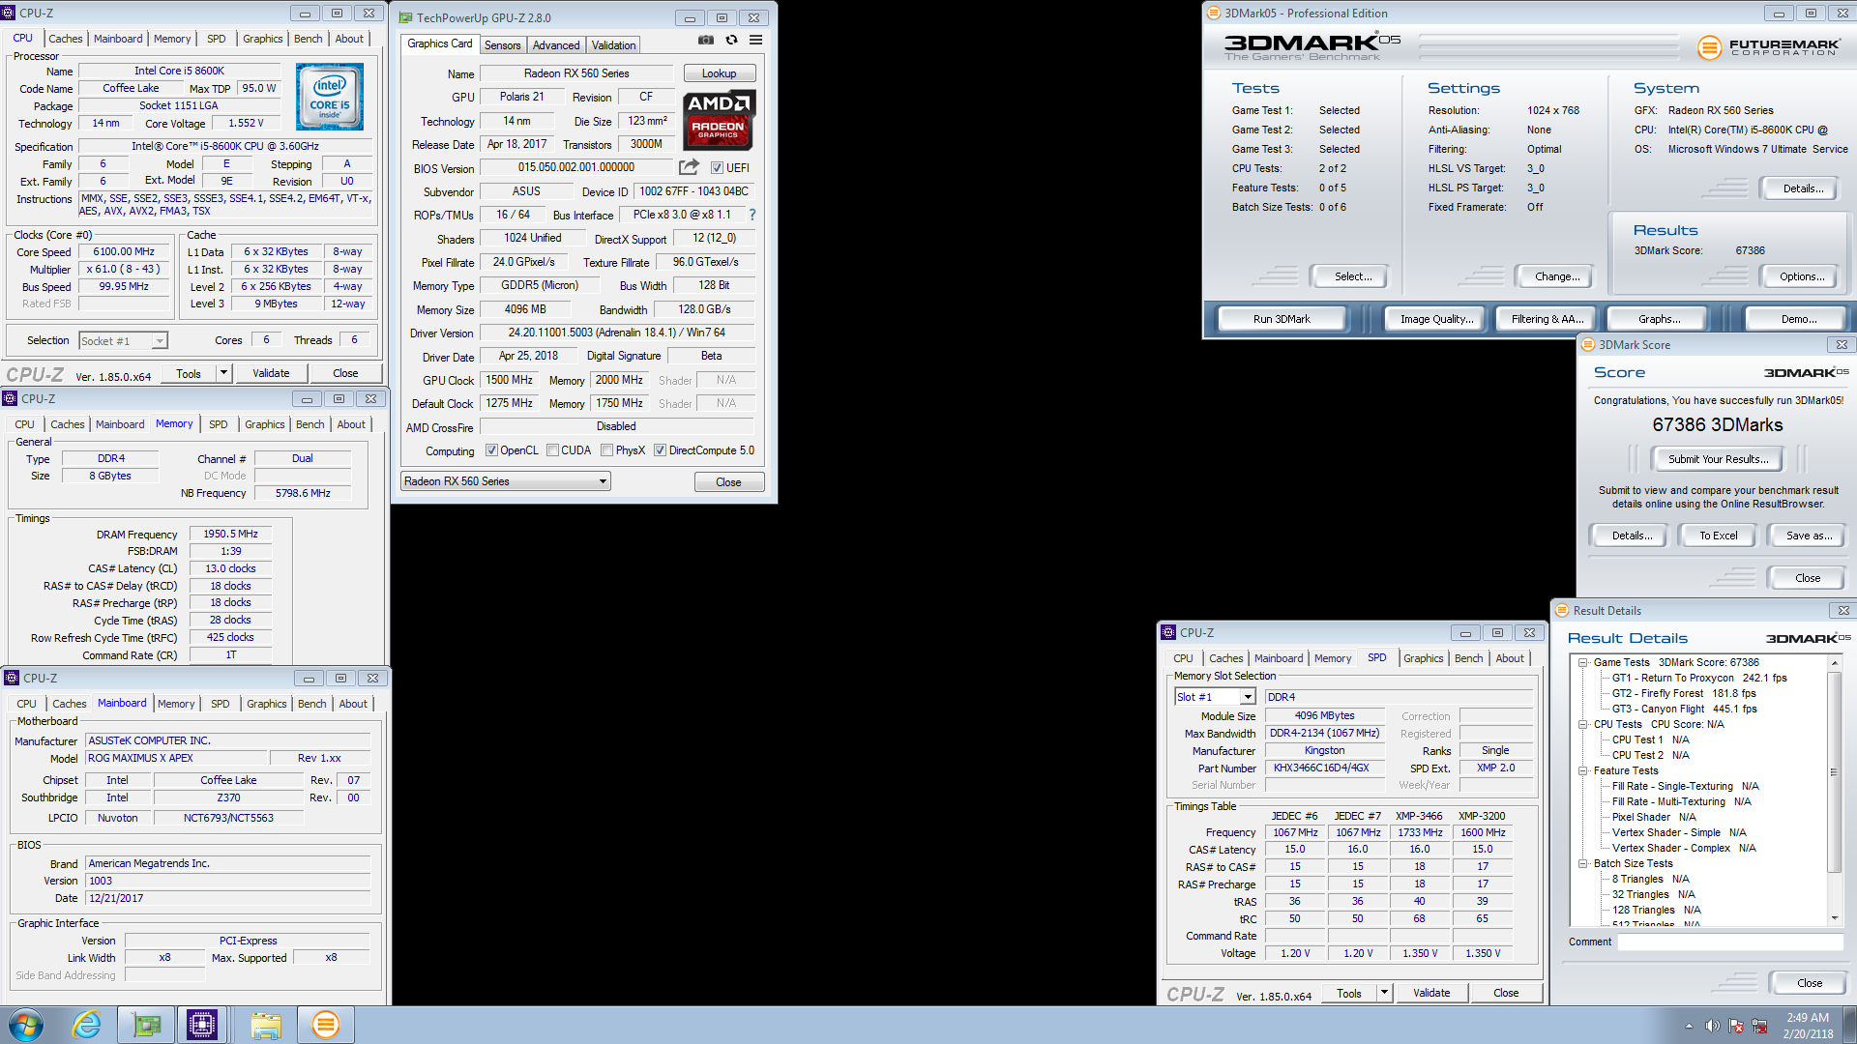Select GT2 - Firefly Forest result row
Viewport: 1857px width, 1044px height.
(x=1683, y=693)
